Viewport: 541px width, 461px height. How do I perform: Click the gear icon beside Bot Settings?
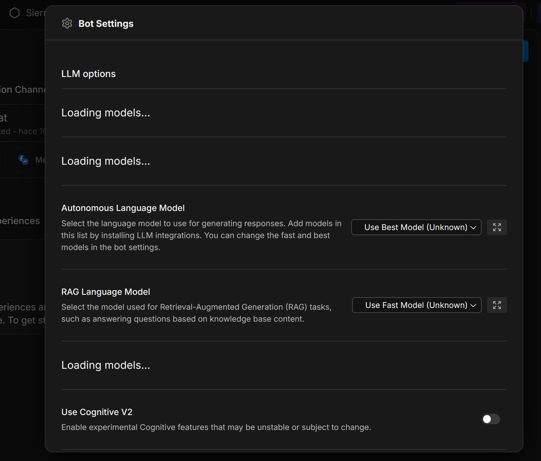(67, 24)
